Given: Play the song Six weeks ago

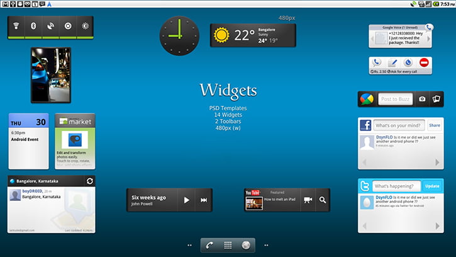Looking at the screenshot, I should (186, 200).
